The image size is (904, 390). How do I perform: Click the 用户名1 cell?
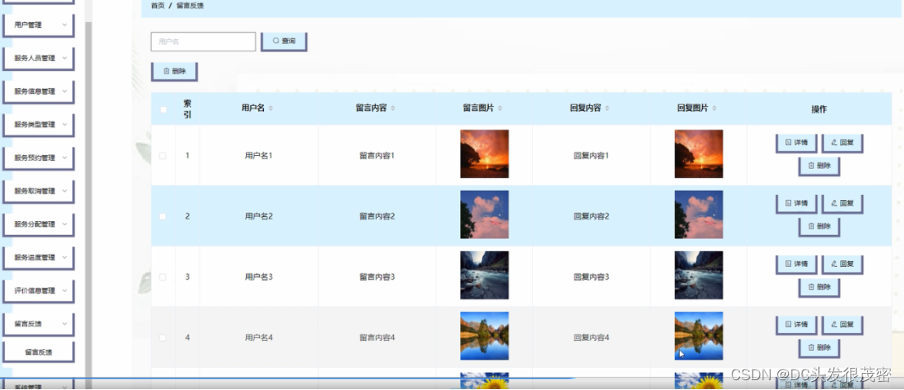(258, 156)
